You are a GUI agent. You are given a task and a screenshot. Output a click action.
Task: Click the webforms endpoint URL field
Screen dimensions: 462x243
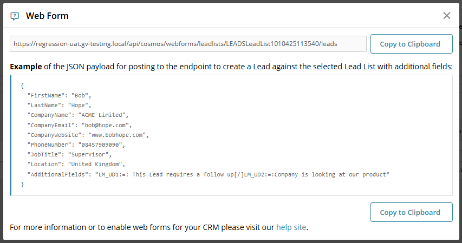(188, 44)
